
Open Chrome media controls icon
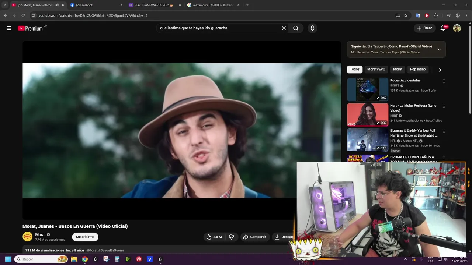point(449,15)
